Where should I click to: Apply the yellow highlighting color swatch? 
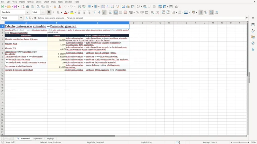[72, 12]
